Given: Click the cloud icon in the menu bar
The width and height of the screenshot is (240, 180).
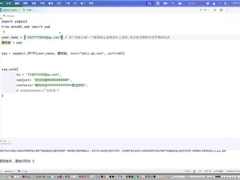Looking at the screenshot, I should point(180,3).
